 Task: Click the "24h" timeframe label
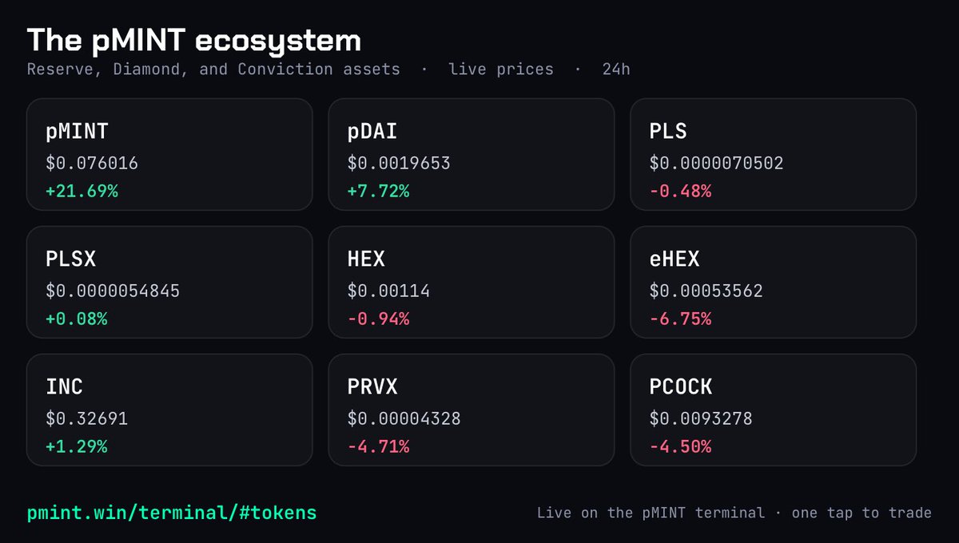tap(616, 69)
